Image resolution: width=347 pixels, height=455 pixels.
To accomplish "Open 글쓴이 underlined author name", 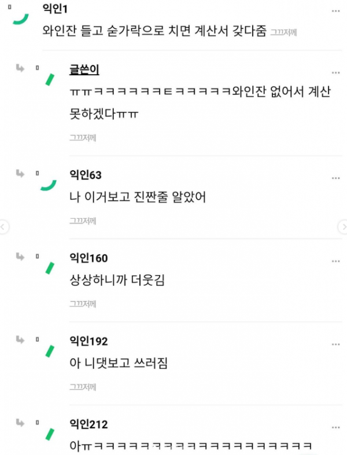I will pos(84,69).
